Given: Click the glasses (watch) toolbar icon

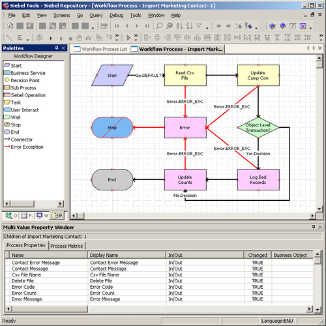Looking at the screenshot, I should [89, 38].
